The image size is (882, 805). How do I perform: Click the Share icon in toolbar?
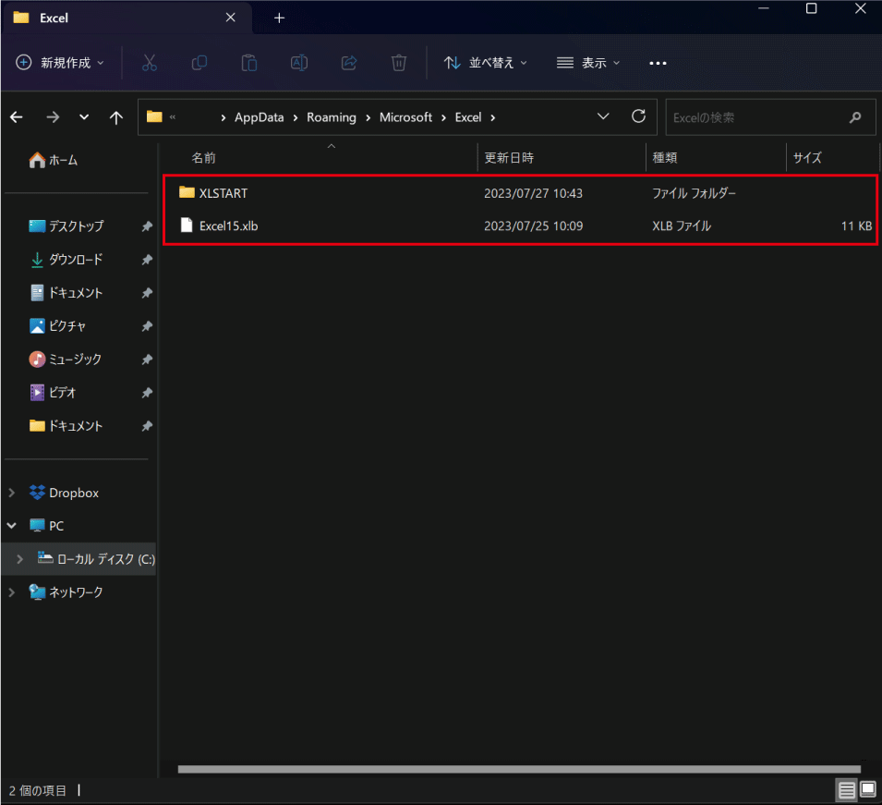pyautogui.click(x=349, y=63)
